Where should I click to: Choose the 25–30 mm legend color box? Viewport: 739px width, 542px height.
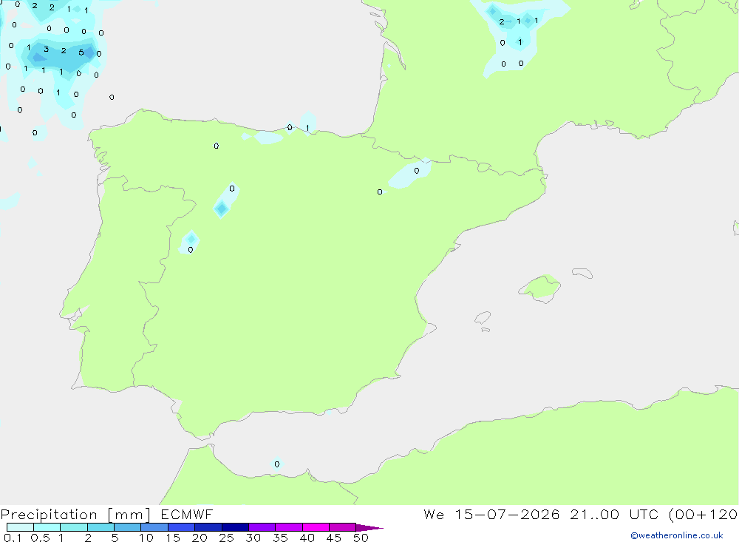tap(235, 527)
